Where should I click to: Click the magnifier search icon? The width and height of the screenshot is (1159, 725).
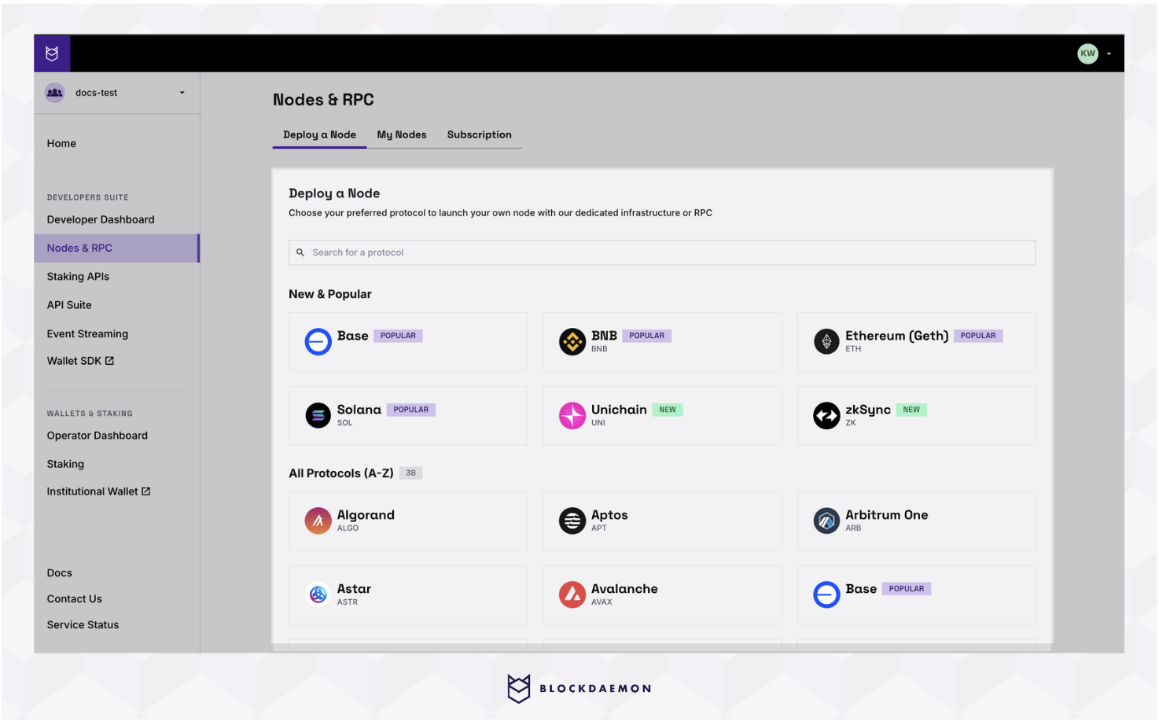click(300, 253)
